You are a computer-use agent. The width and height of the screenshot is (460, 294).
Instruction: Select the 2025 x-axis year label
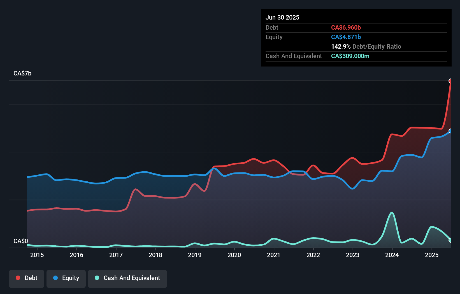432,255
